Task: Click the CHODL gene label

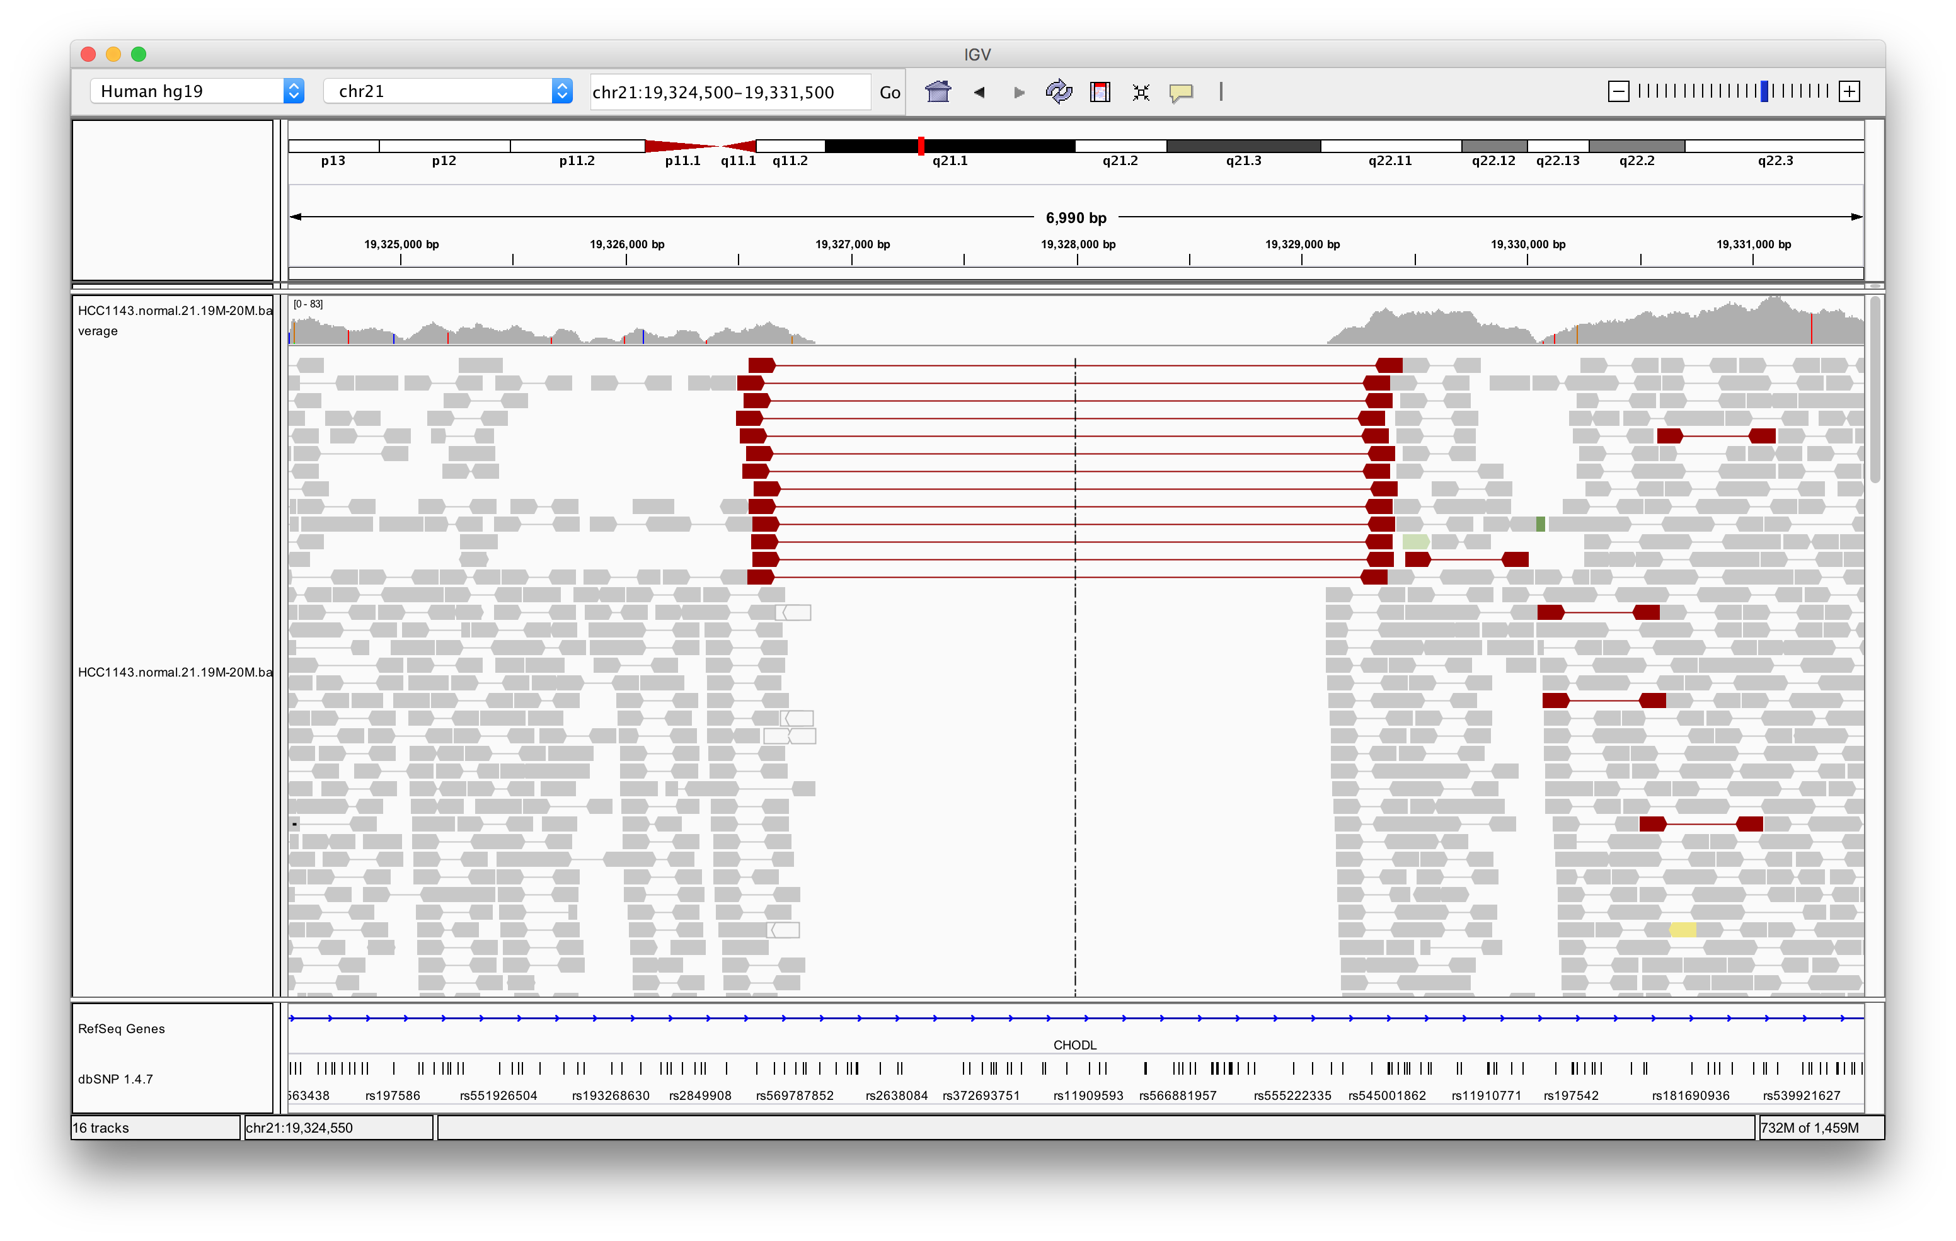Action: coord(1074,1044)
